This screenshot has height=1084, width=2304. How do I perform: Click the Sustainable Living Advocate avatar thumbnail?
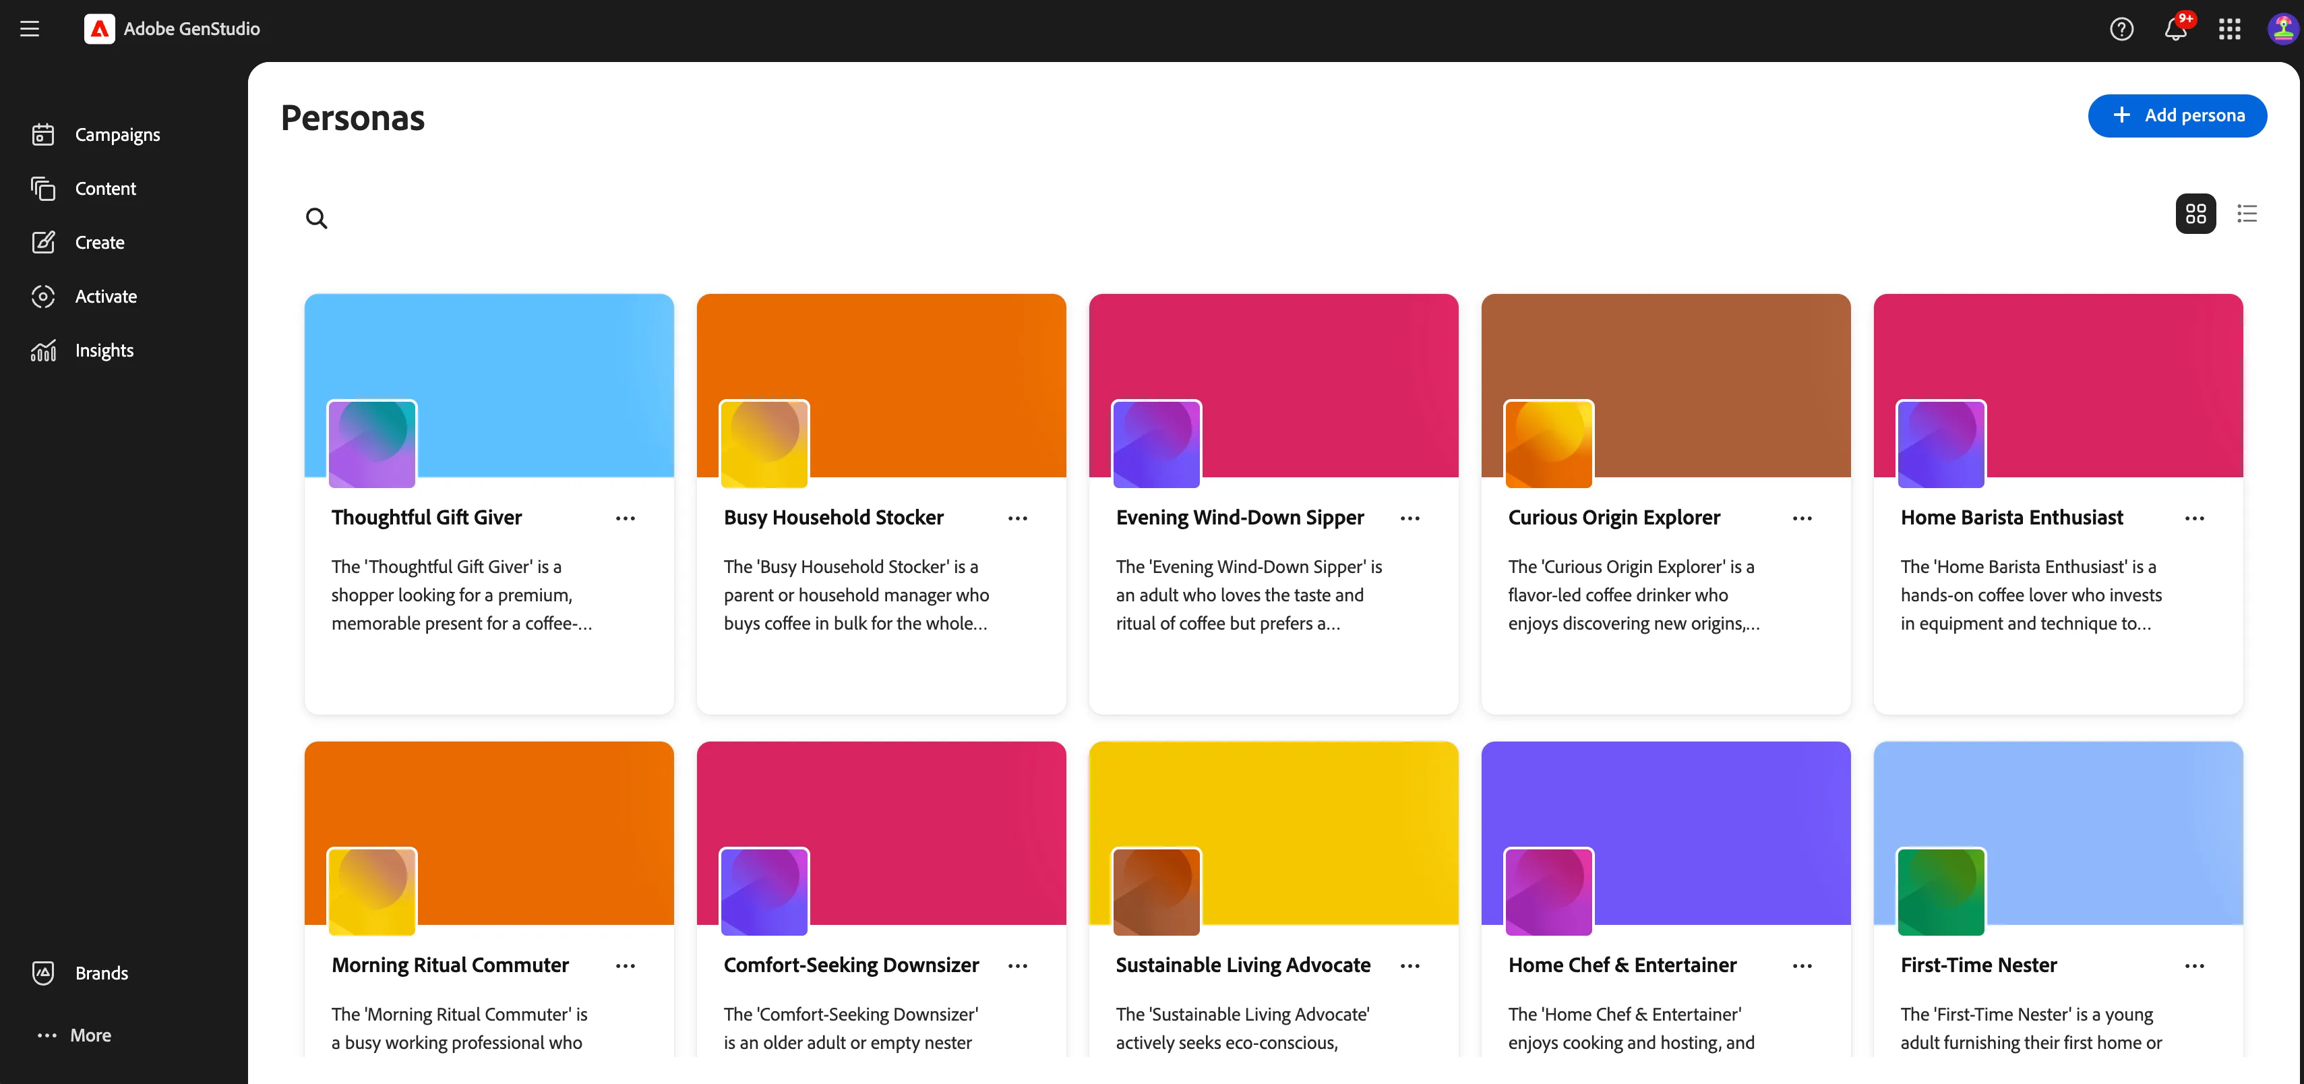[1157, 892]
